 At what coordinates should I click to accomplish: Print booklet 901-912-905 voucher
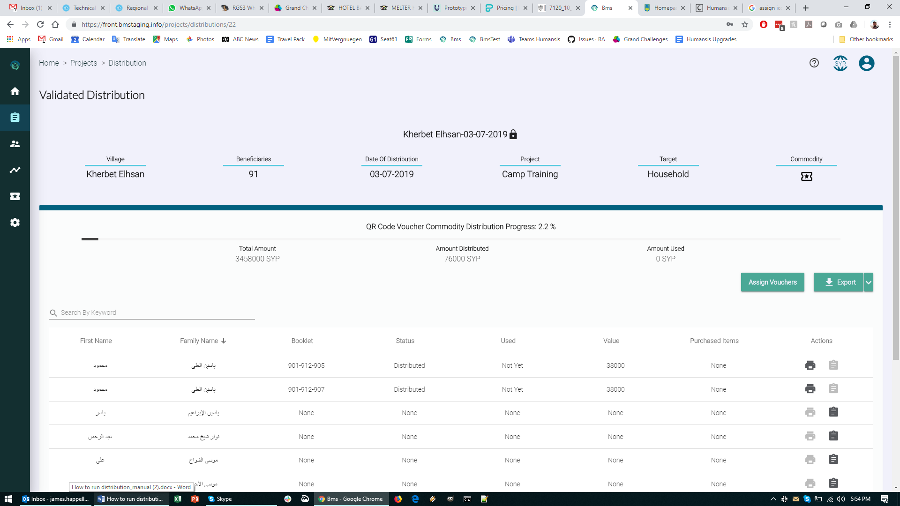pyautogui.click(x=810, y=365)
